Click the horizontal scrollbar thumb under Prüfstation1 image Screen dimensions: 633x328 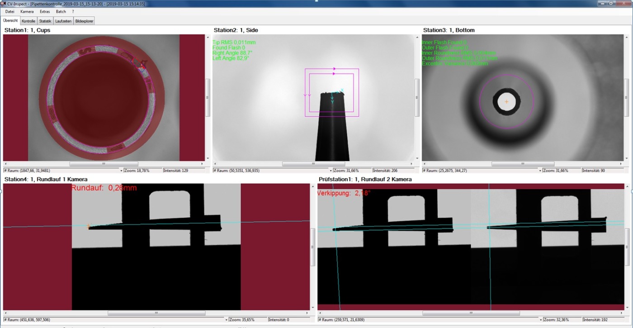point(470,313)
